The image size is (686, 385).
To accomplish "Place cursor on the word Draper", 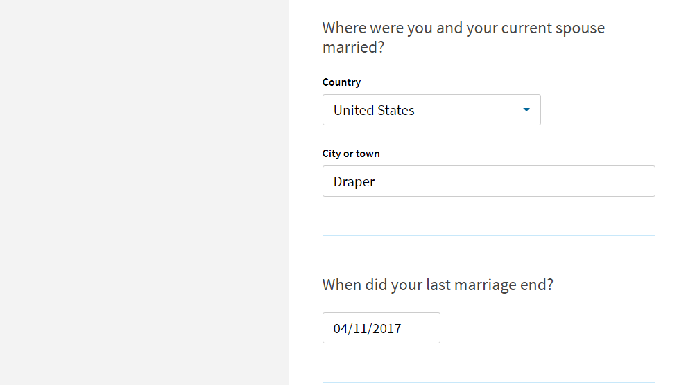I will tap(354, 181).
